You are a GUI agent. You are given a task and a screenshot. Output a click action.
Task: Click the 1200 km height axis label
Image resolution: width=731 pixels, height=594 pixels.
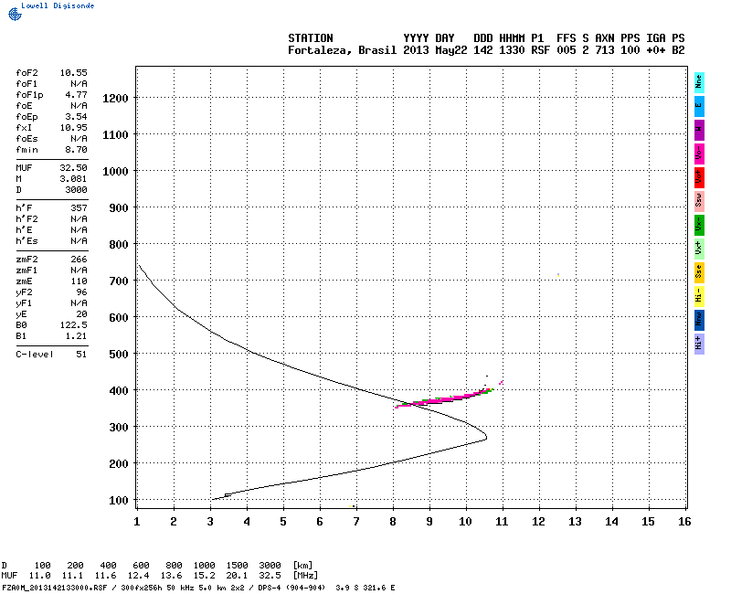pos(115,98)
